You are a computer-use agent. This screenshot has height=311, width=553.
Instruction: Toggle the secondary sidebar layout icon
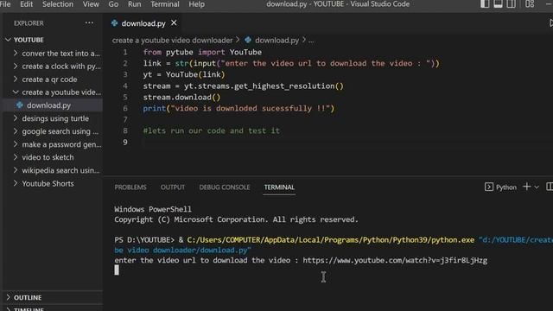tap(511, 3)
